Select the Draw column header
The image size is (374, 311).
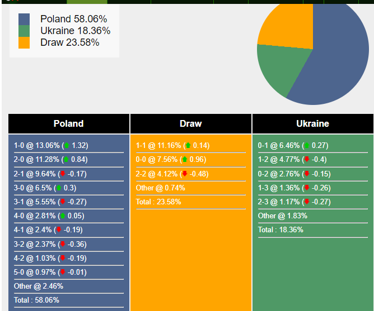pyautogui.click(x=191, y=124)
